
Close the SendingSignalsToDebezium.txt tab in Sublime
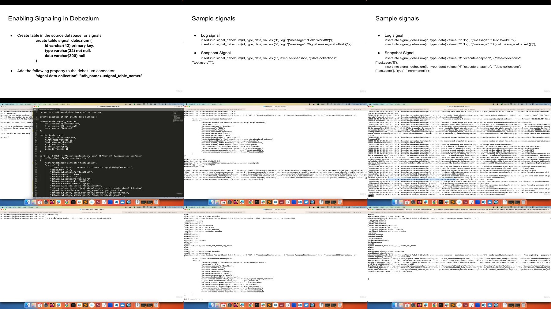point(58,110)
